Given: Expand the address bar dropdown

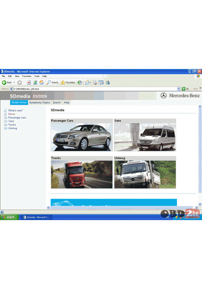Looking at the screenshot, I should click(179, 89).
